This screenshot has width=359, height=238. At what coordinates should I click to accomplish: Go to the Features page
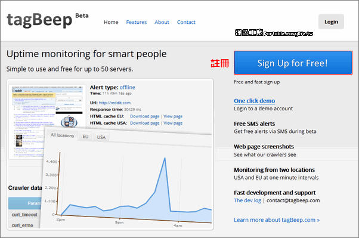click(x=137, y=22)
